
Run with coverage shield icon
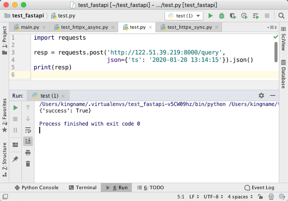[233, 16]
